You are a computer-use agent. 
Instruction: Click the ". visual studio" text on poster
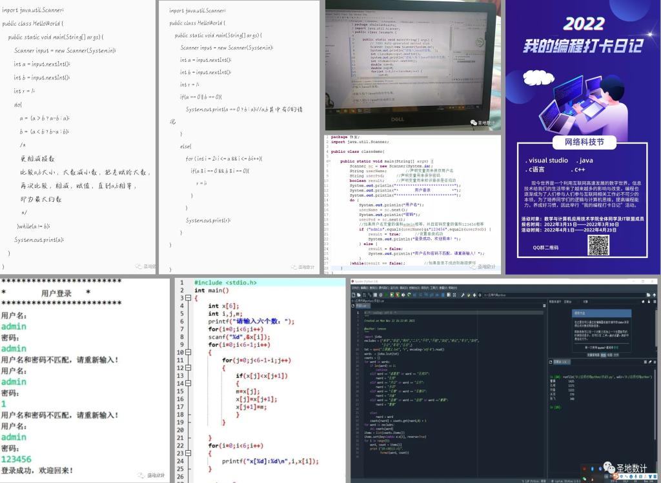546,161
